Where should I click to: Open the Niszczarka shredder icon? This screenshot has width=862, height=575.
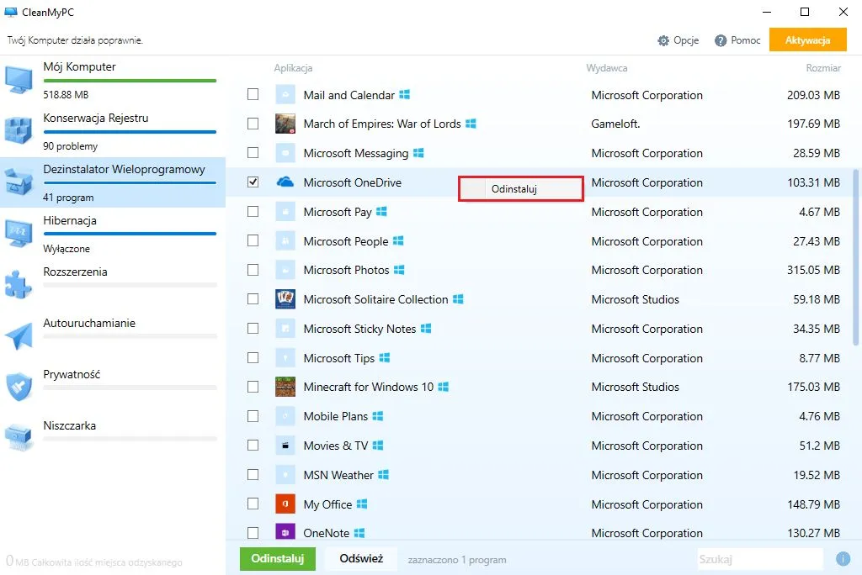pos(19,434)
